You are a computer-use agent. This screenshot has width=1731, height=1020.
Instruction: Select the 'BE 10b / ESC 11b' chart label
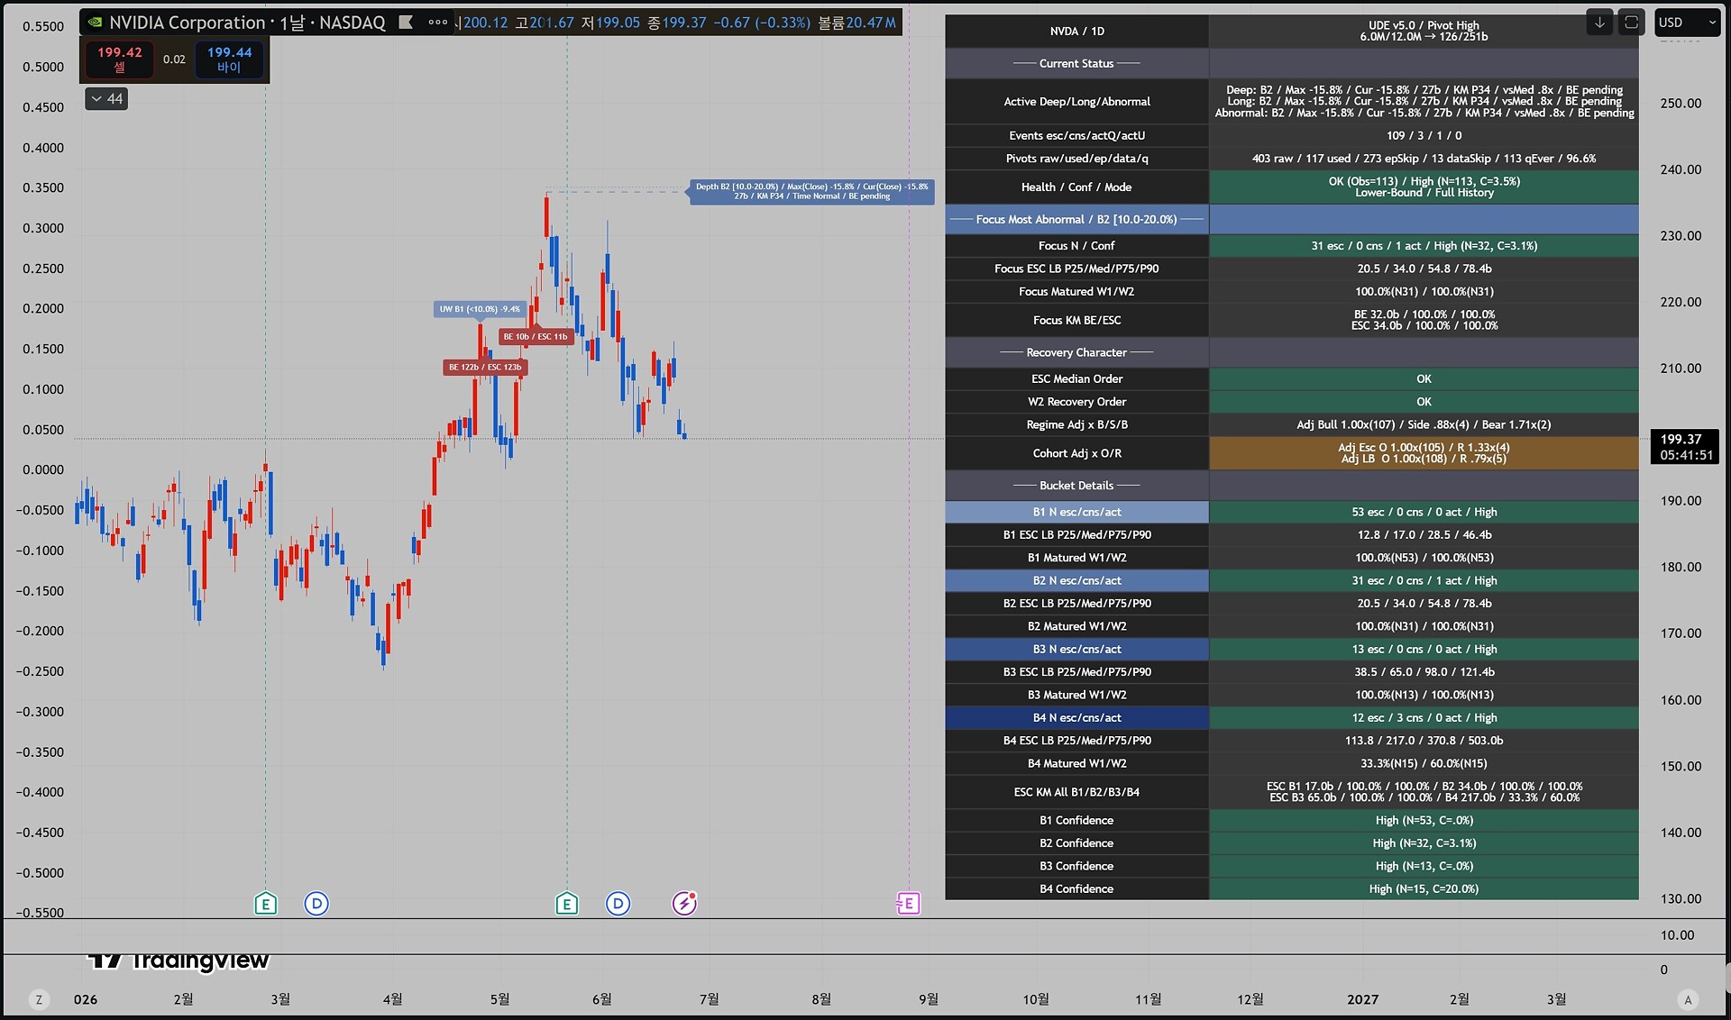536,336
